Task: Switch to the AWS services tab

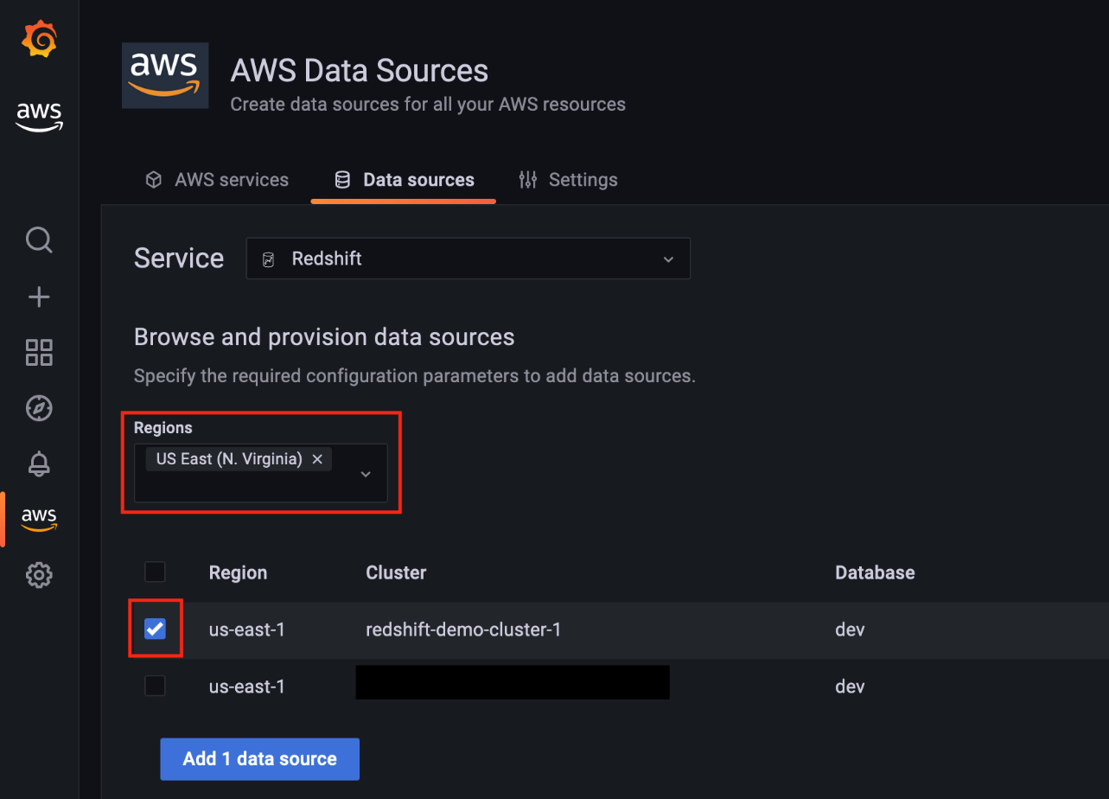Action: (x=216, y=179)
